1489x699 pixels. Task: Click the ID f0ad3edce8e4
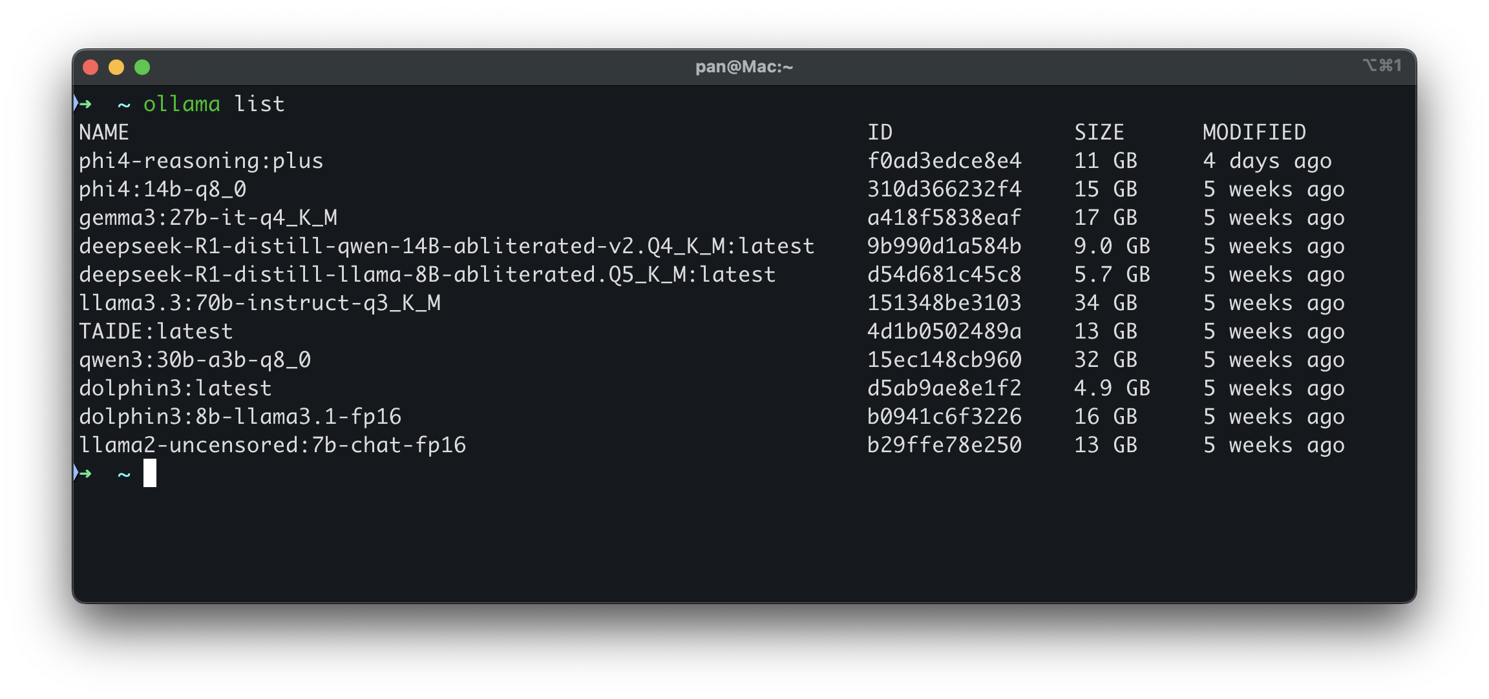tap(944, 161)
